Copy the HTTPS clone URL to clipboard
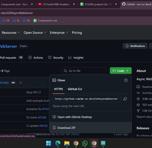 [125, 99]
